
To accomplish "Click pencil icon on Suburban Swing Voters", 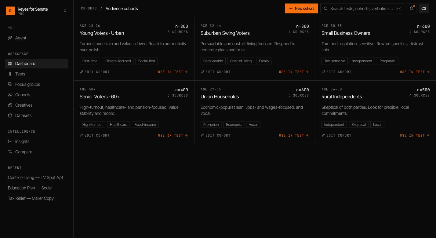I will (202, 72).
